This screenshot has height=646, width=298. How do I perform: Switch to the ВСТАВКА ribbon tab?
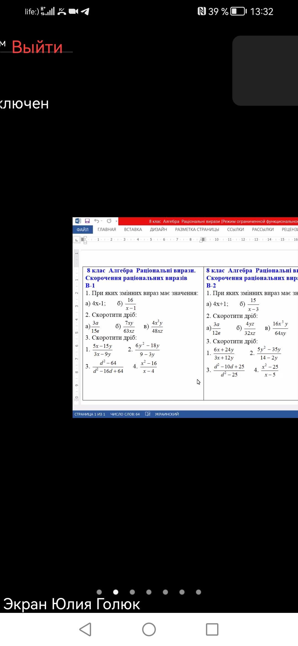tap(133, 229)
